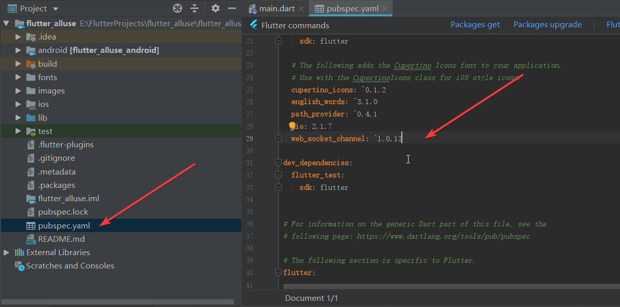Click the External Libraries icon
Viewport: 620px width, 307px height.
point(20,252)
